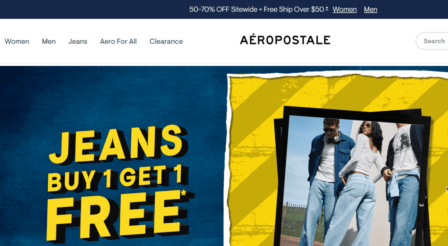
Task: Click the man in the blue denim jacket
Action: point(325,171)
